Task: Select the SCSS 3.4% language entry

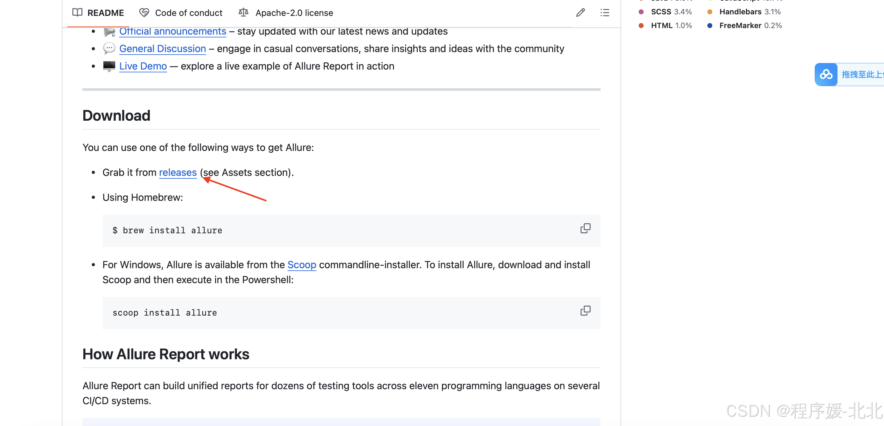Action: 665,12
